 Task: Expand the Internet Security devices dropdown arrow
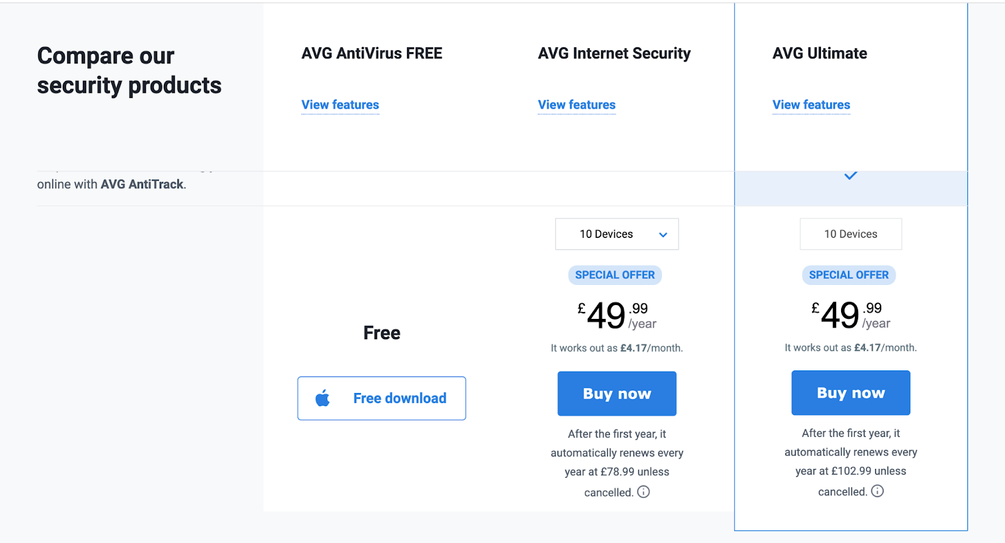[663, 235]
